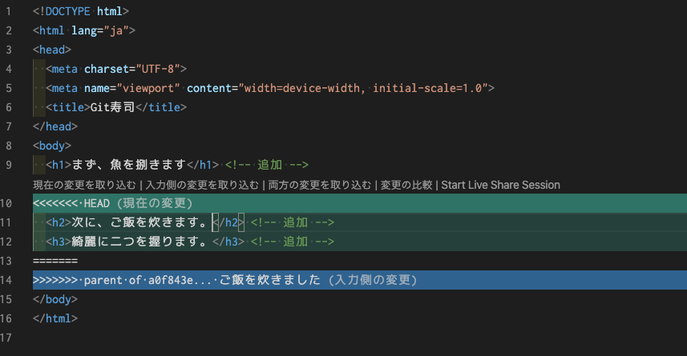The width and height of the screenshot is (687, 356).
Task: Click line number 1 in the gutter
Action: 8,11
